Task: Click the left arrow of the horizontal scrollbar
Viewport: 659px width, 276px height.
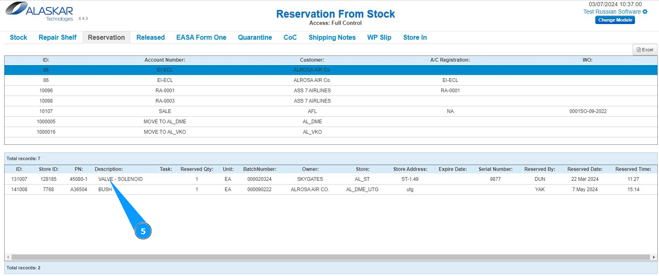Action: tap(8, 257)
